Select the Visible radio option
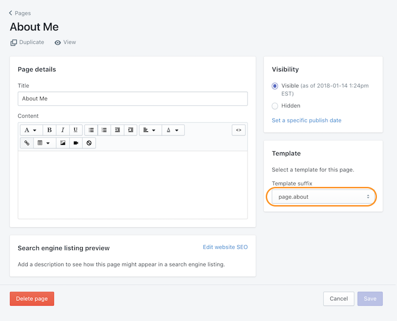Screen dimensions: 397x321 (275, 86)
